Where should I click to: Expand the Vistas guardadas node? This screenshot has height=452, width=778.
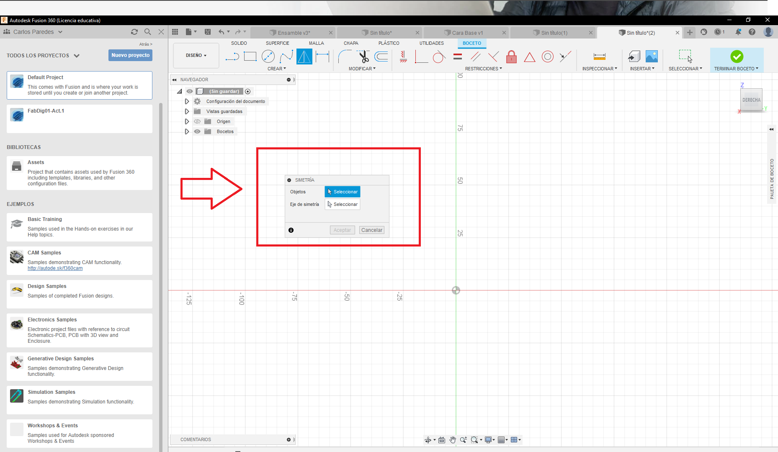pyautogui.click(x=187, y=111)
